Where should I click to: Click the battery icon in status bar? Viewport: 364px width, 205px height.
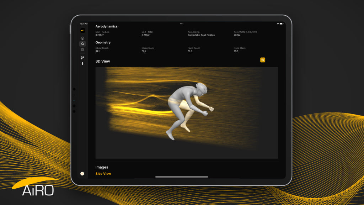pos(282,24)
